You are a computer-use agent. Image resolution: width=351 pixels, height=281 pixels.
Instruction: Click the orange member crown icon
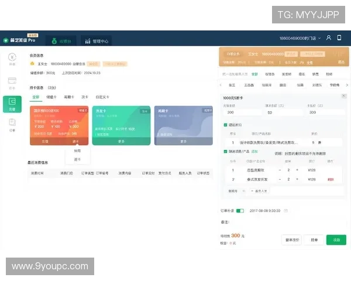(x=32, y=64)
